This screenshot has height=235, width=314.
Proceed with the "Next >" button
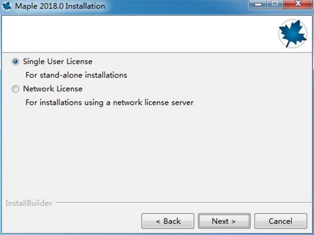[224, 221]
